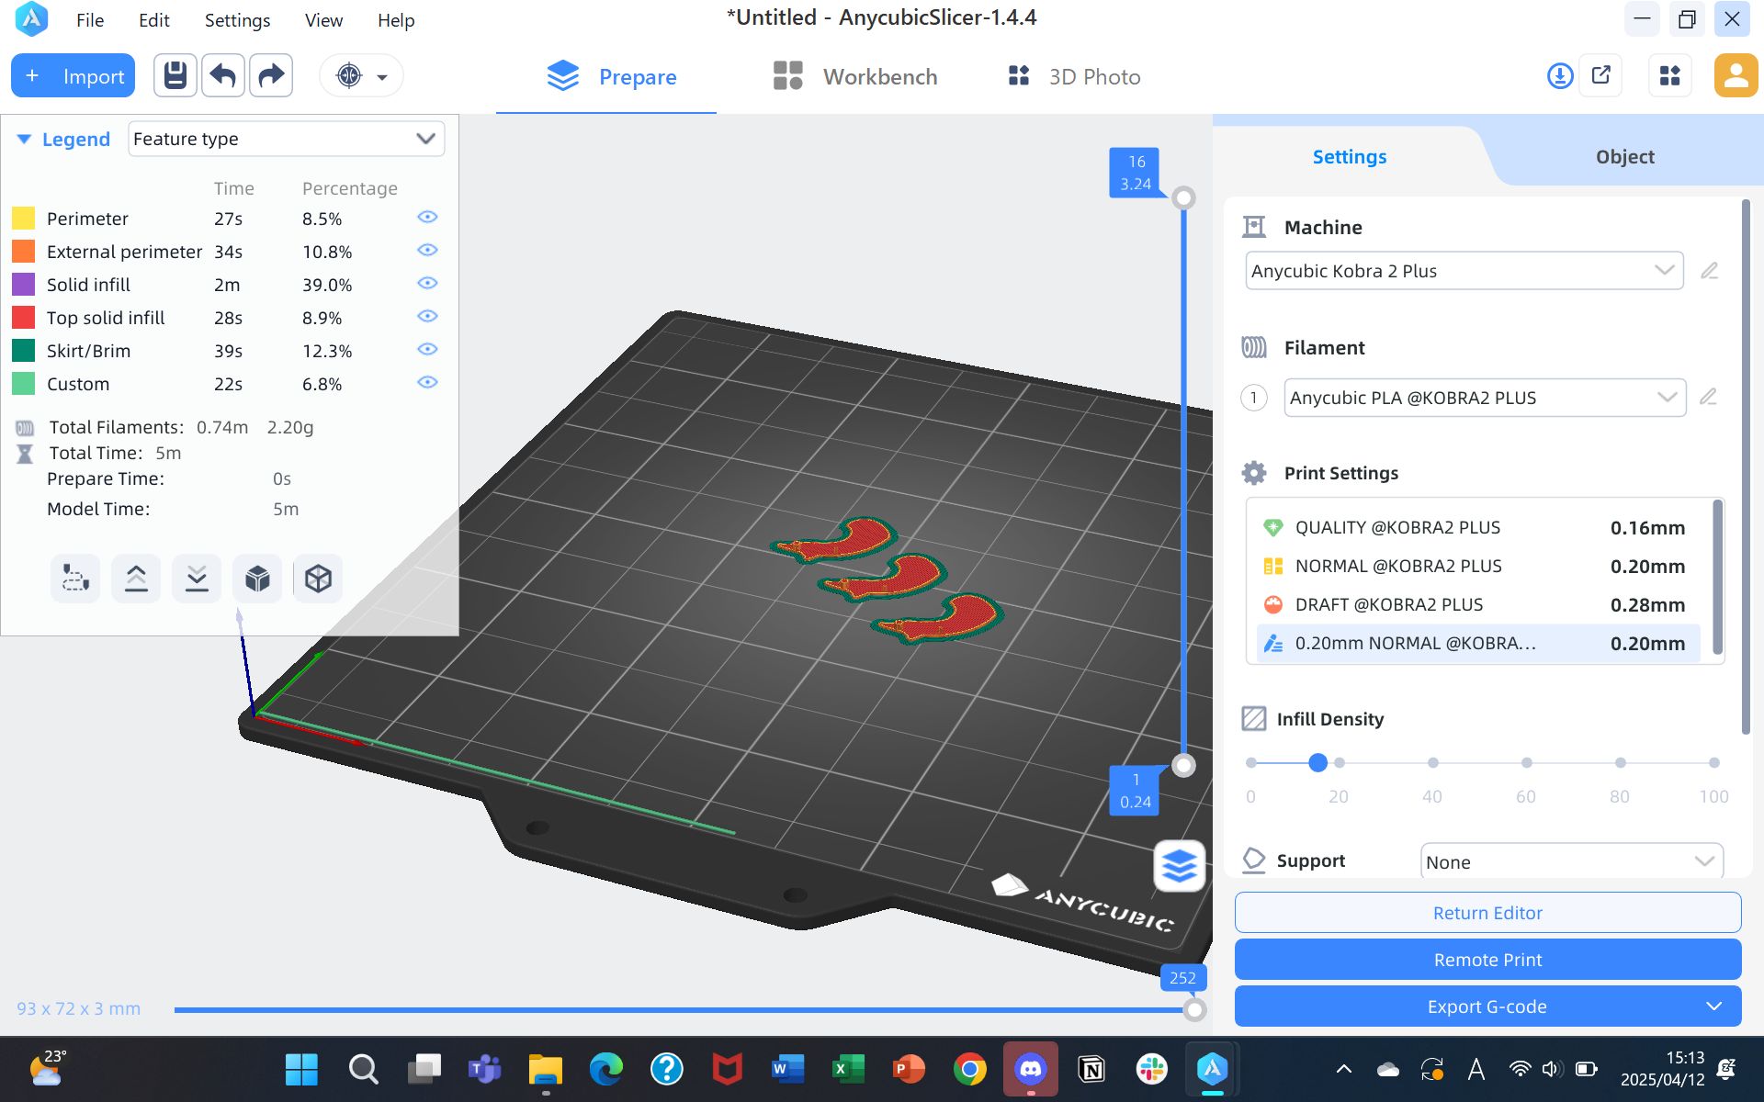
Task: Redo the last action
Action: click(271, 76)
